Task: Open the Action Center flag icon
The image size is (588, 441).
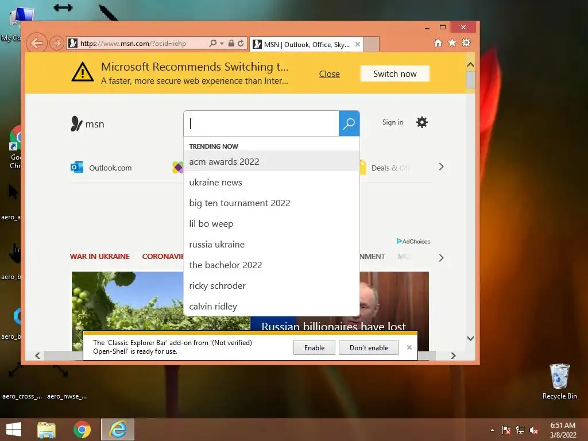Action: [x=506, y=430]
